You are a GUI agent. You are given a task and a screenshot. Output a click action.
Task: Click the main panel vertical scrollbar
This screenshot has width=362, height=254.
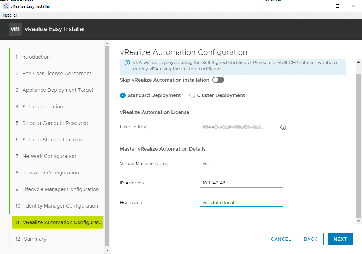pyautogui.click(x=359, y=141)
